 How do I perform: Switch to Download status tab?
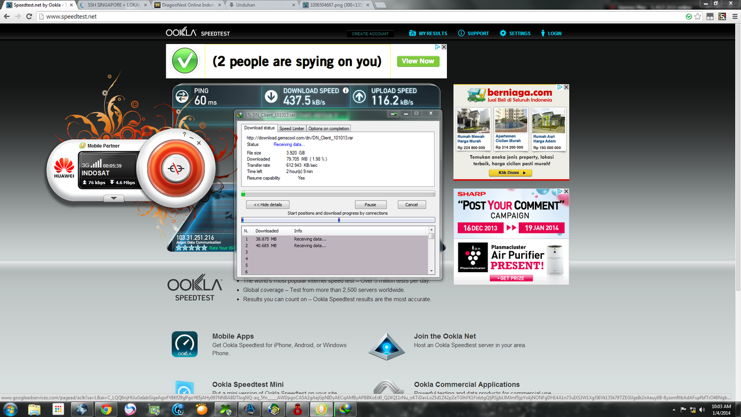click(x=259, y=128)
